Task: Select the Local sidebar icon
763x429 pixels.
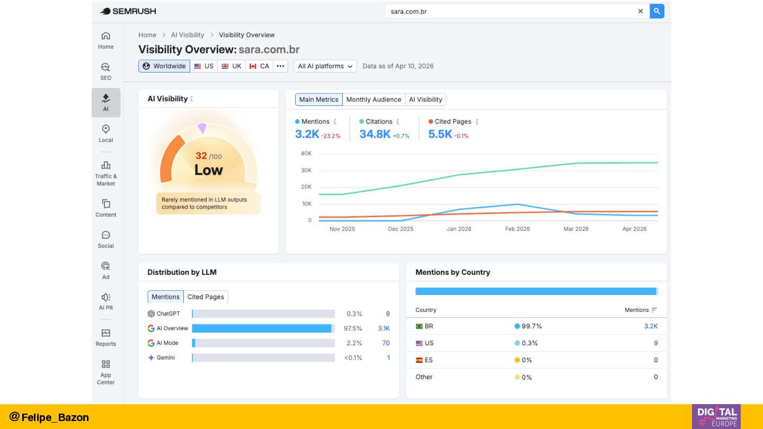Action: click(x=105, y=133)
